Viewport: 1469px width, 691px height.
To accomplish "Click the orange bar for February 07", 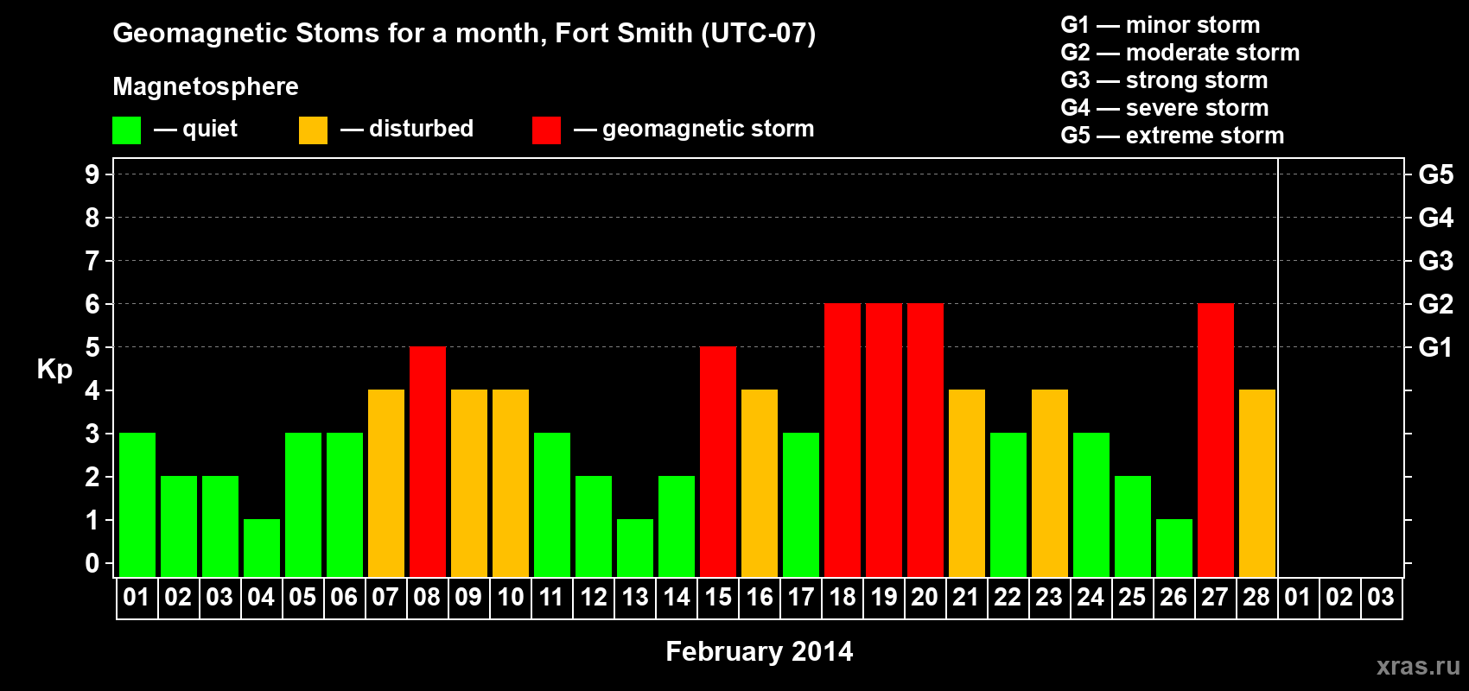I will (x=386, y=483).
